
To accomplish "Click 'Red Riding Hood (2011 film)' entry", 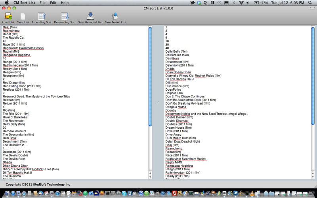I will (x=22, y=86).
